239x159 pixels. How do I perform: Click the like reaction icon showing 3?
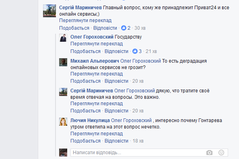point(135,51)
